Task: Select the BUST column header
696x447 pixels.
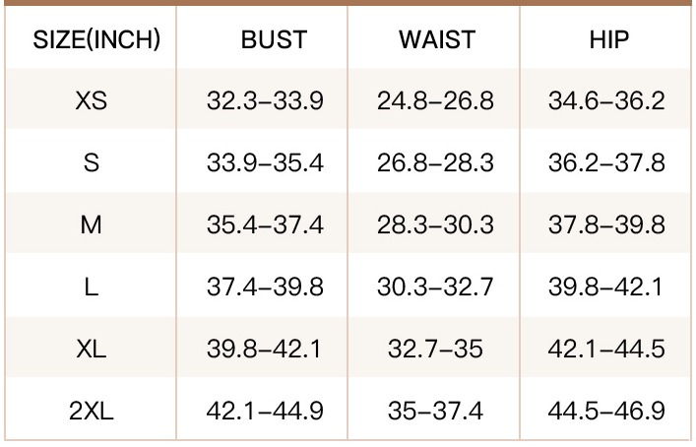Action: 274,39
